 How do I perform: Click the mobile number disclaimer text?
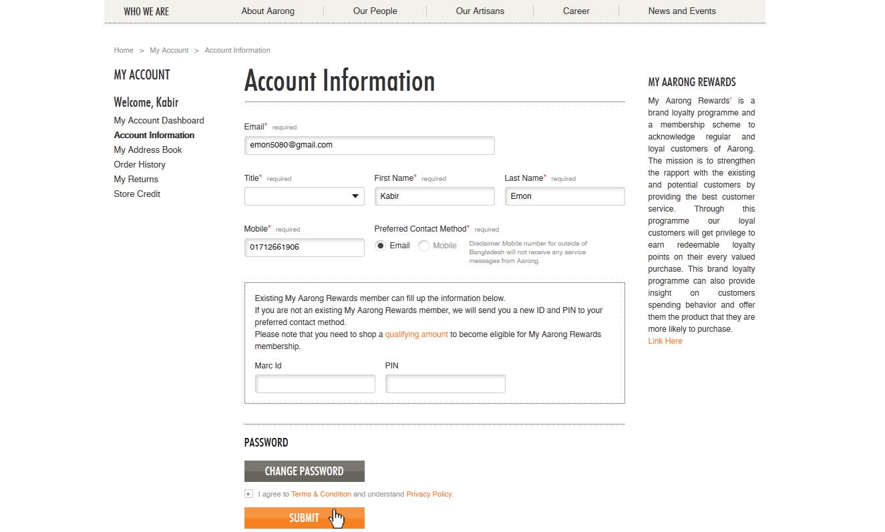[528, 252]
